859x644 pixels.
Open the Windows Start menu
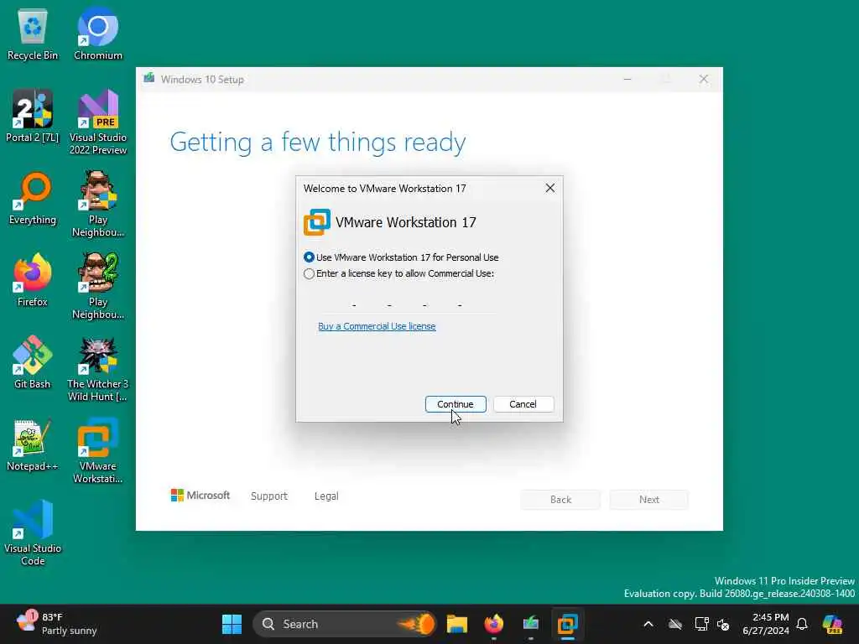click(x=232, y=624)
